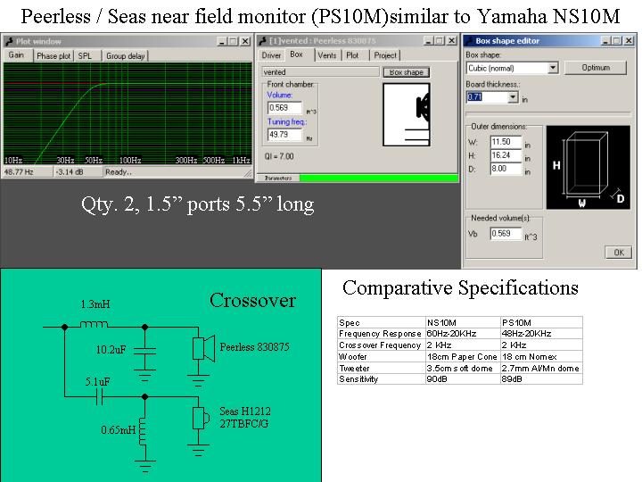The height and width of the screenshot is (482, 642).
Task: Click the 3D box H W D diagram
Action: [x=588, y=167]
